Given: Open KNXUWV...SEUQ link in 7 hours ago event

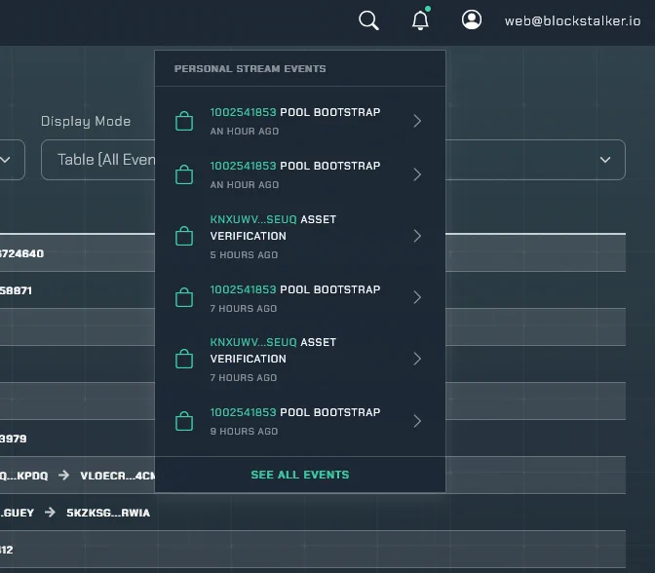Looking at the screenshot, I should [253, 342].
